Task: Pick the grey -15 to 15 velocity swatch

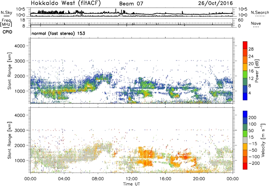Action: click(x=245, y=140)
